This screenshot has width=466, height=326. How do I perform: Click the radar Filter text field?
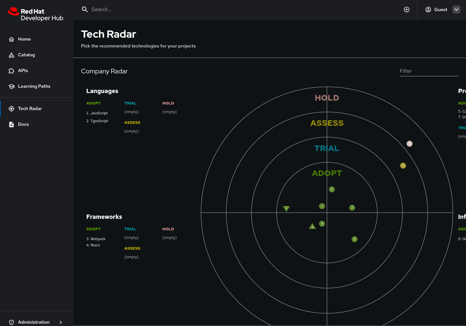(429, 71)
